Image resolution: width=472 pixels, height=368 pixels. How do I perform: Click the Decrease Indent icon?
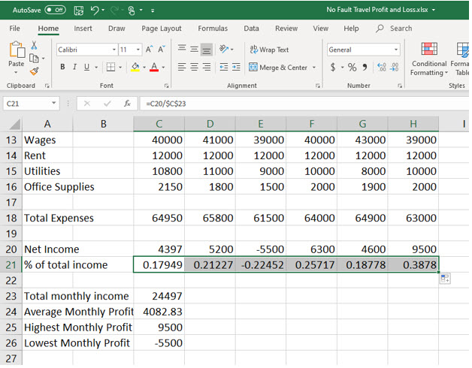(x=224, y=67)
